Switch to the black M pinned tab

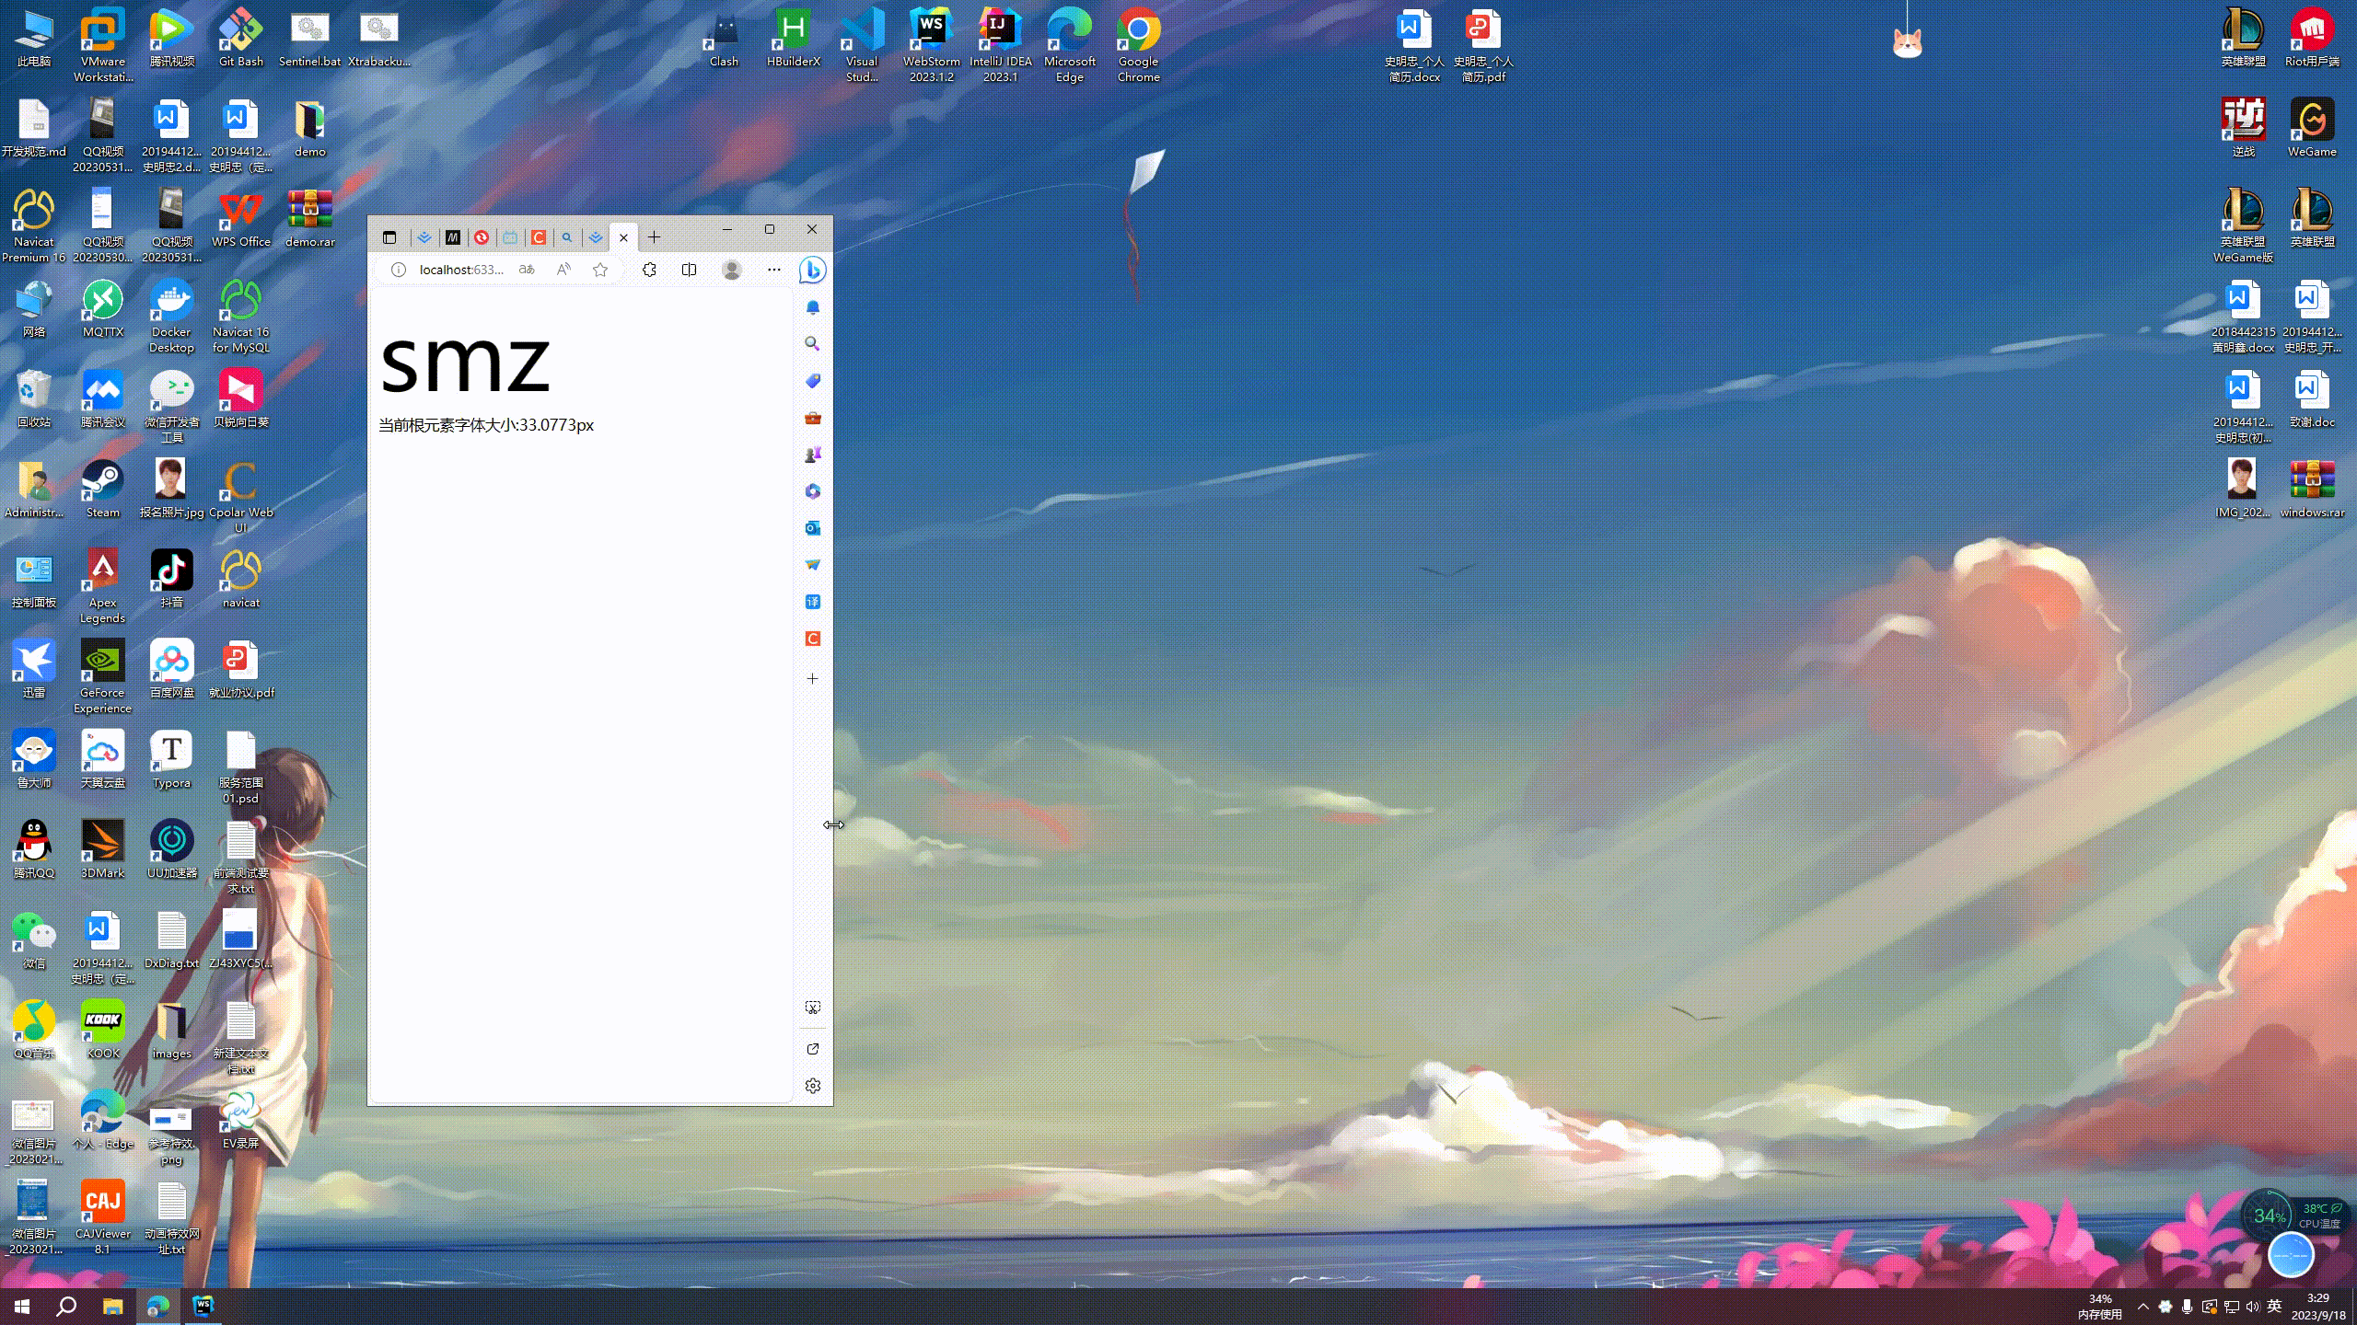pos(453,237)
